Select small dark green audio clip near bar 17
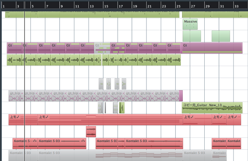The width and height of the screenshot is (248, 161). pos(122,108)
